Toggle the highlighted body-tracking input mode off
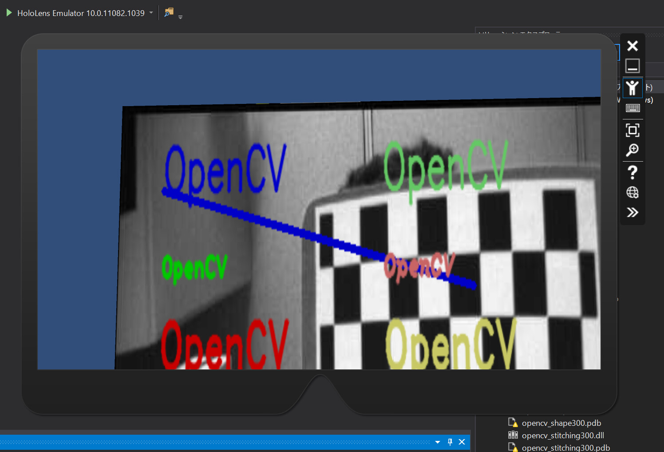This screenshot has width=664, height=452. click(x=632, y=87)
